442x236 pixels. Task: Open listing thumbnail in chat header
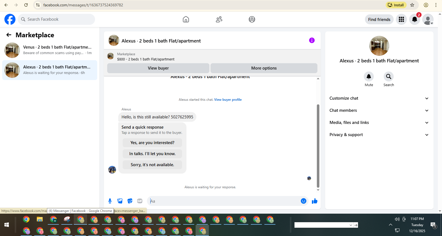point(114,40)
